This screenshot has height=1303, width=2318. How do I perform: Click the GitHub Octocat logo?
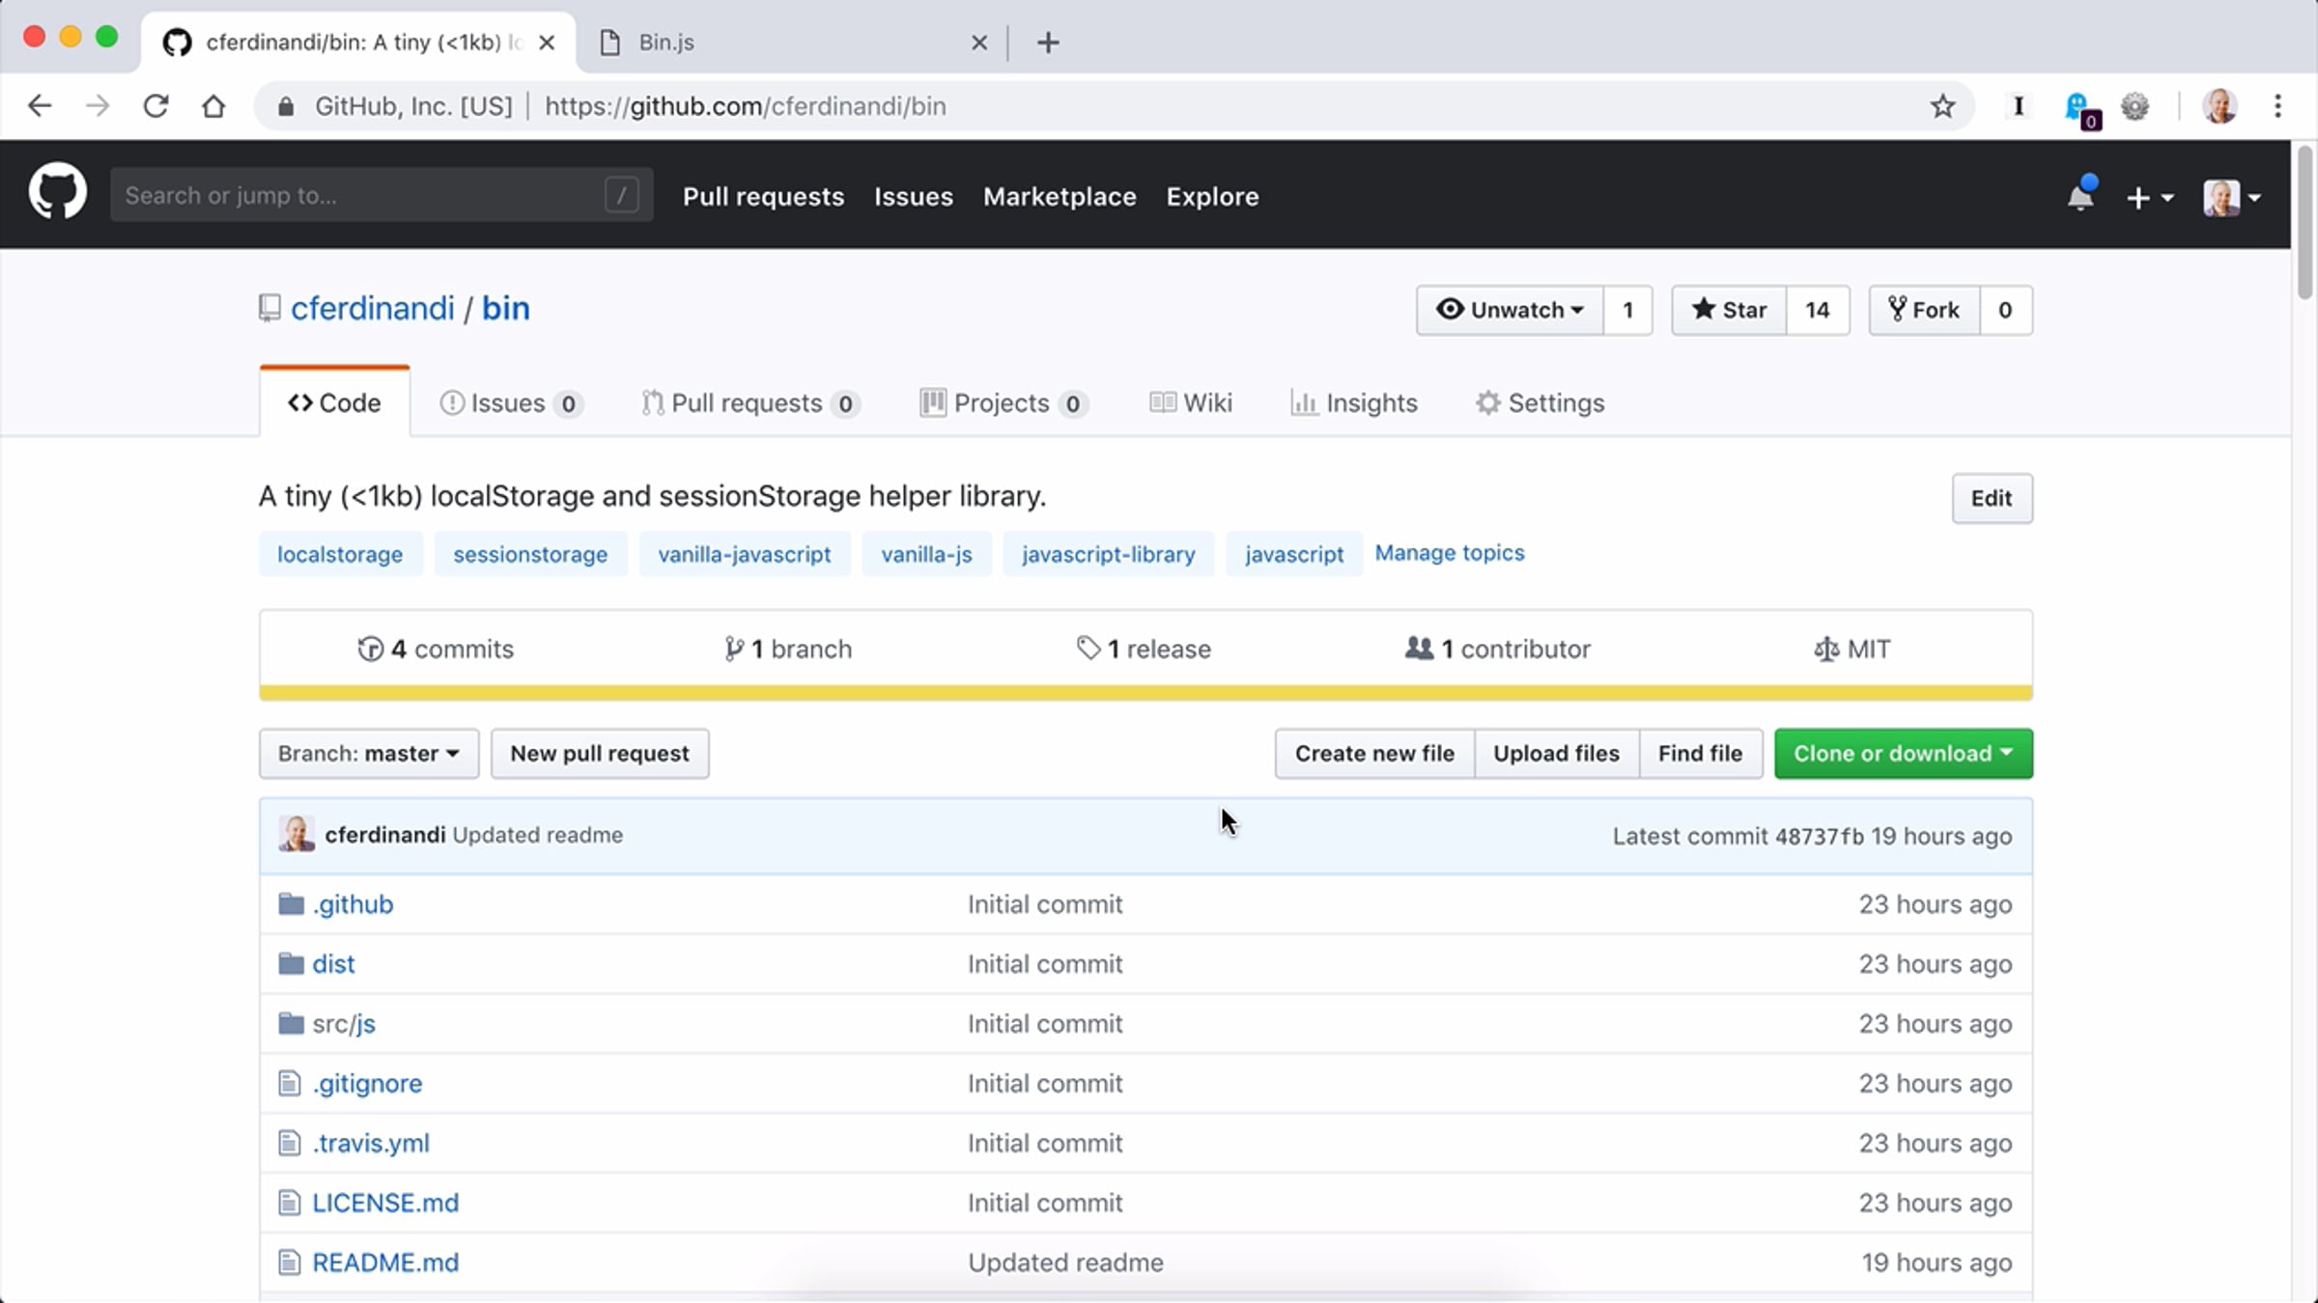coord(58,191)
